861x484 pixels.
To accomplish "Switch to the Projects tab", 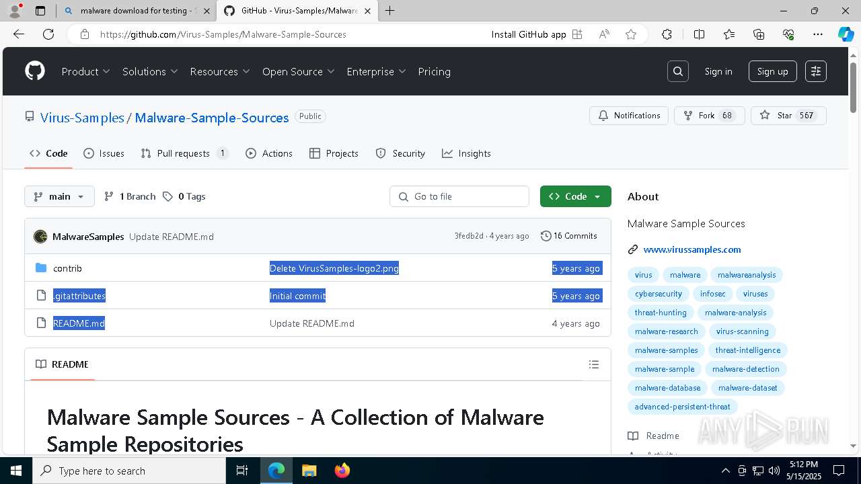I will tap(334, 153).
